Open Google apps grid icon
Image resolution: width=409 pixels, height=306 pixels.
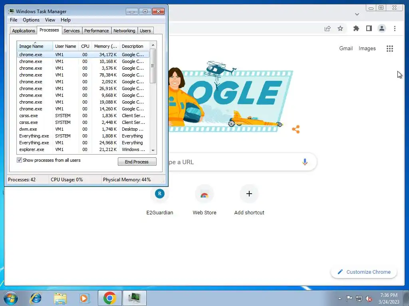click(390, 48)
